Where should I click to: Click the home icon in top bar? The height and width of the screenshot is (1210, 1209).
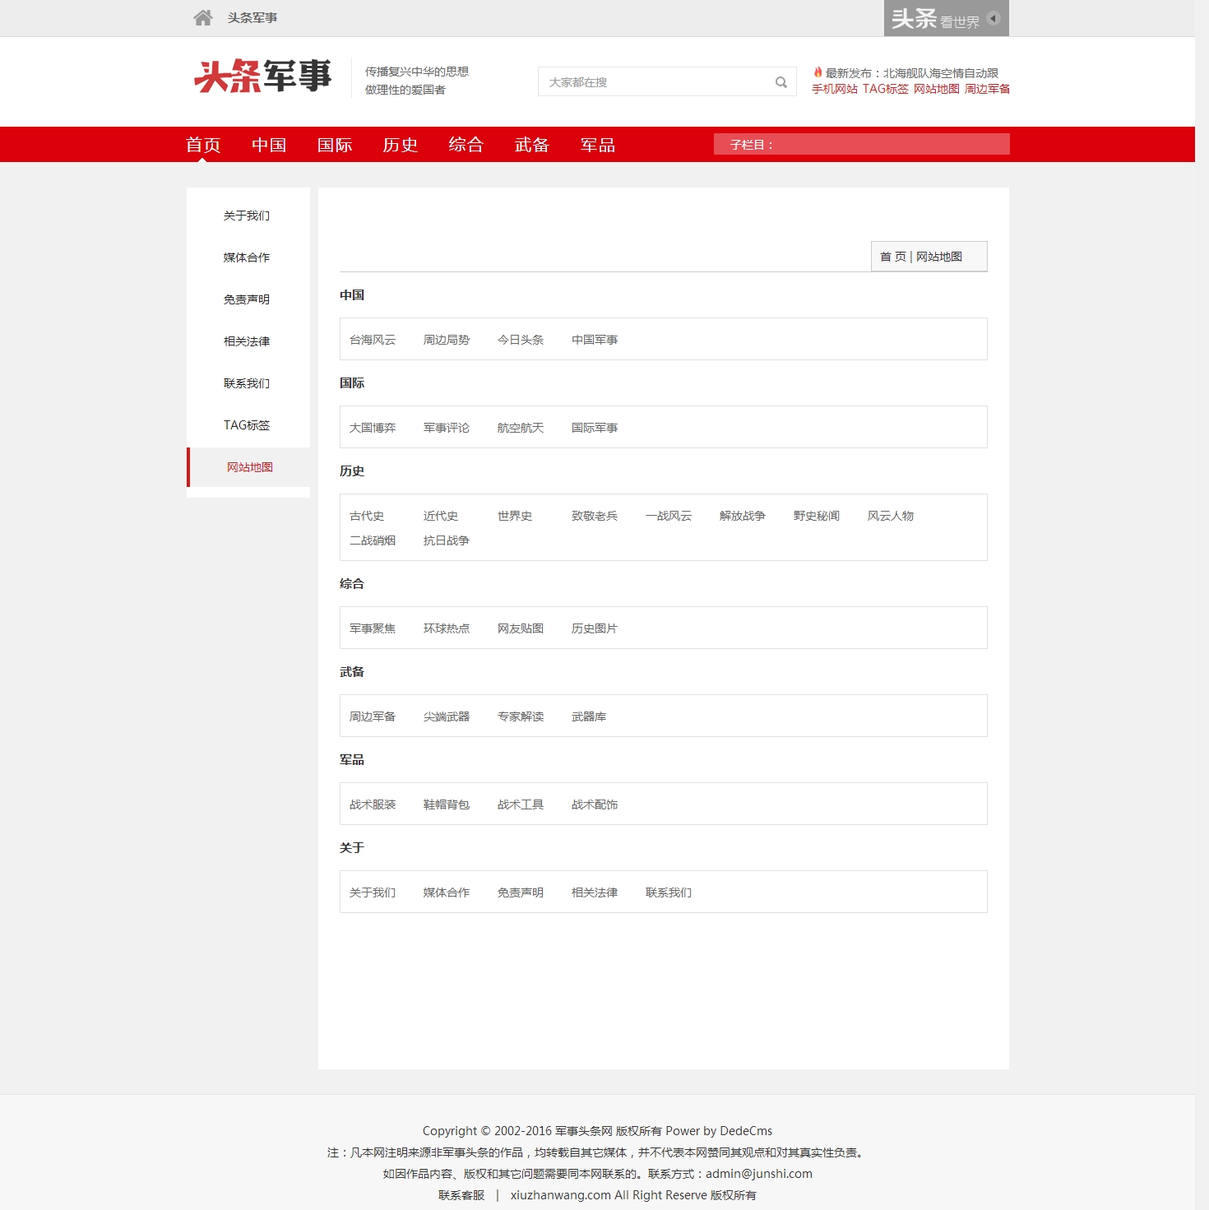click(203, 17)
